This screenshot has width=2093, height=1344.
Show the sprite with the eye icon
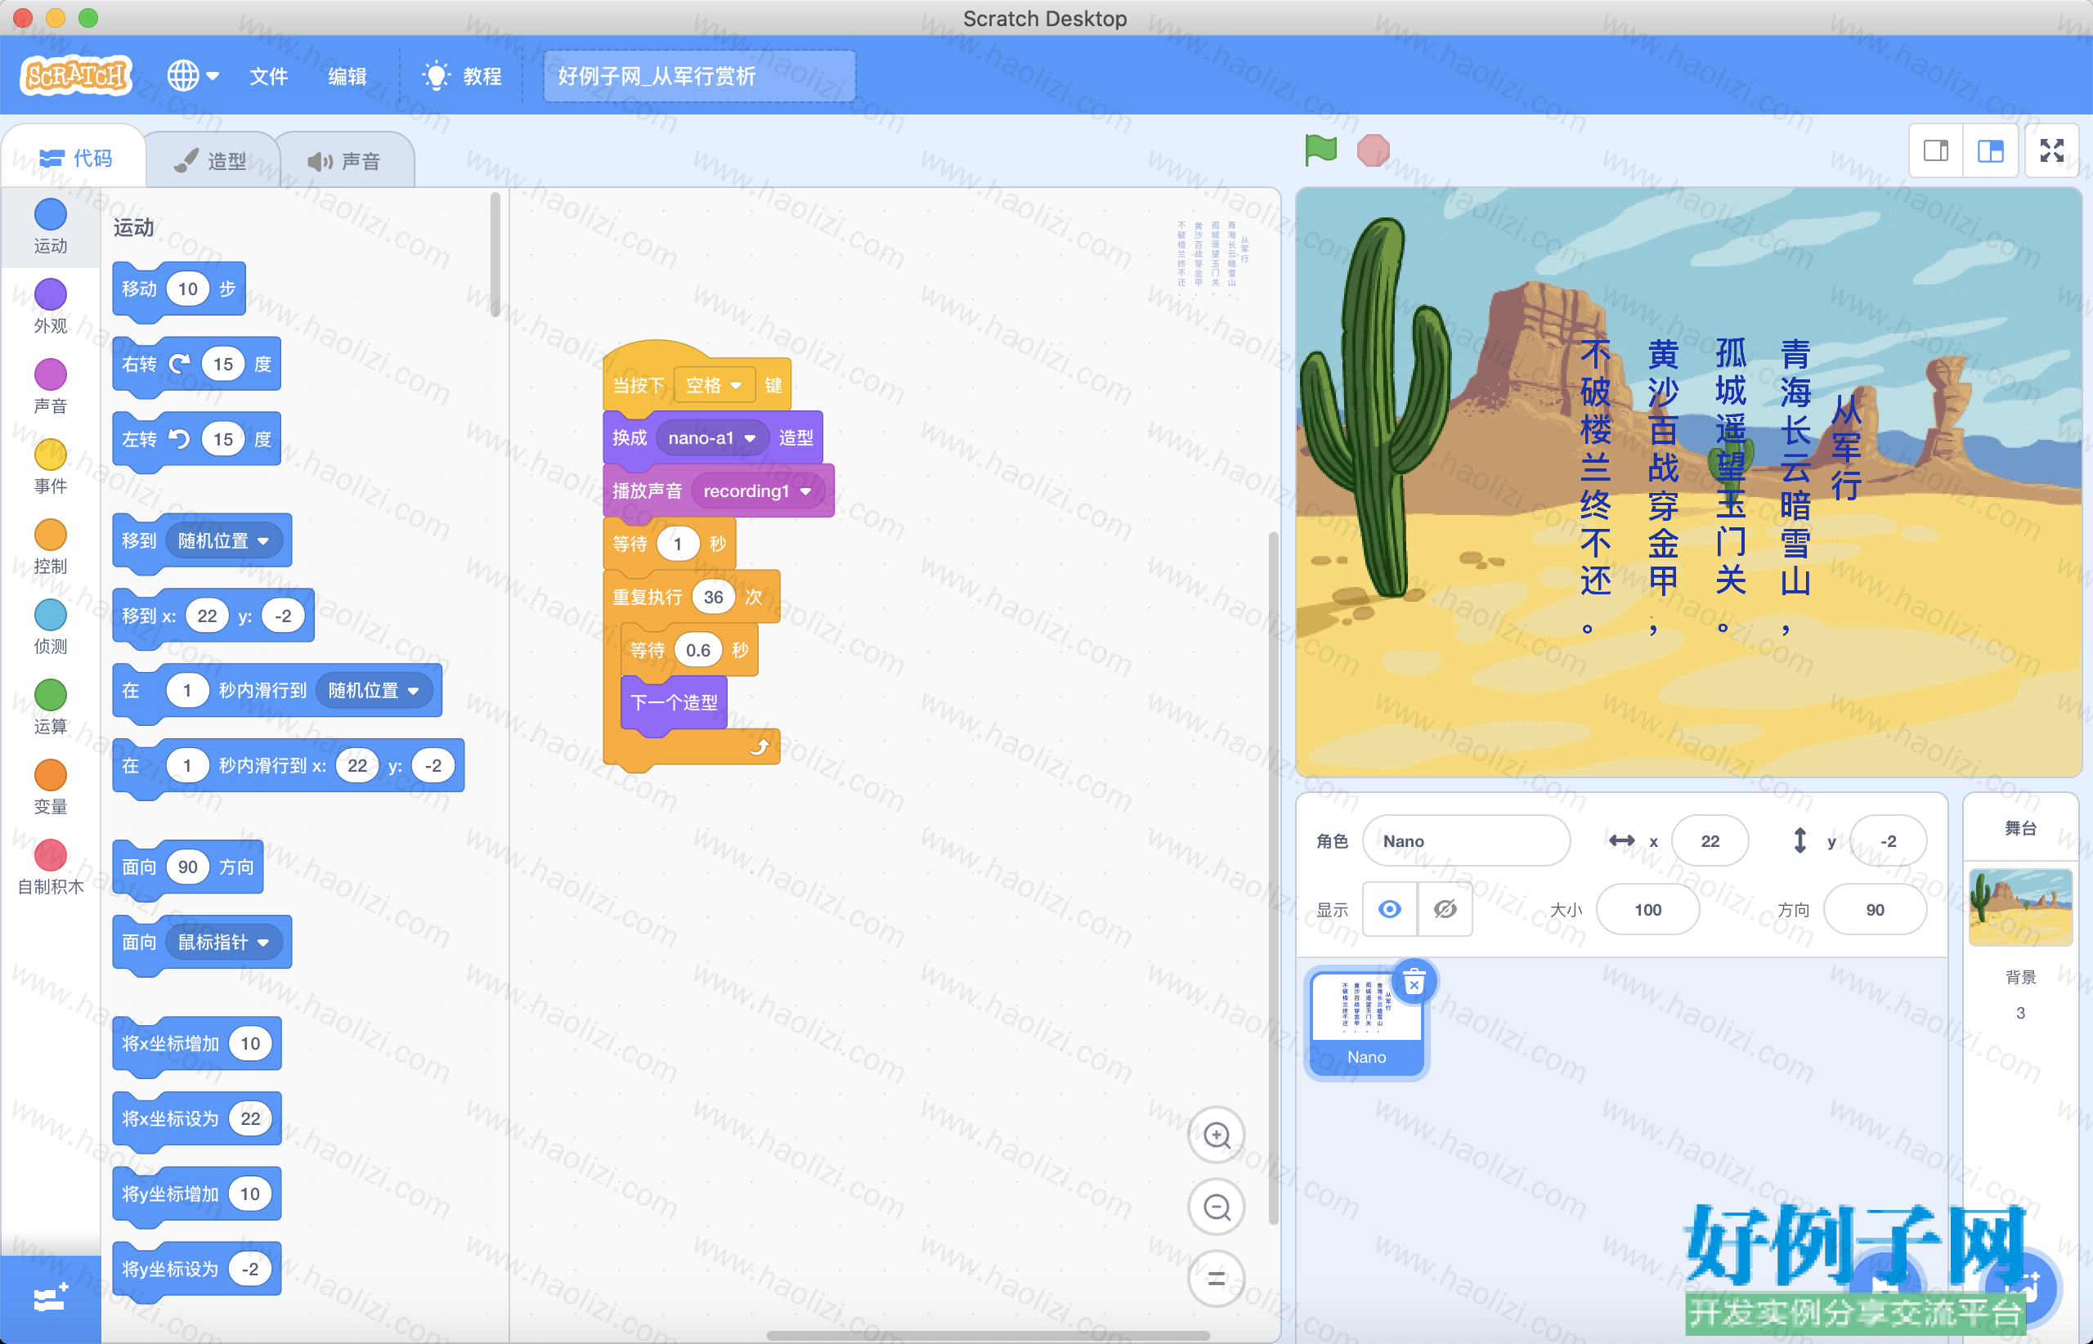point(1390,909)
